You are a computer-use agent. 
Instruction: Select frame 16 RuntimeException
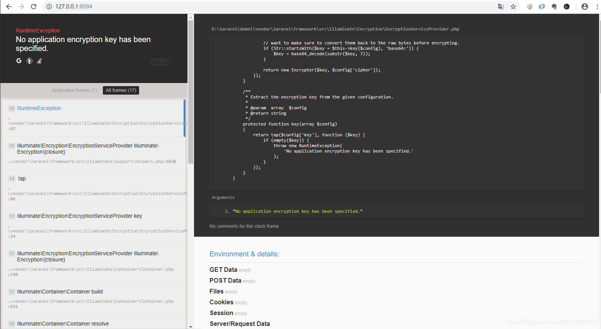[x=94, y=118]
